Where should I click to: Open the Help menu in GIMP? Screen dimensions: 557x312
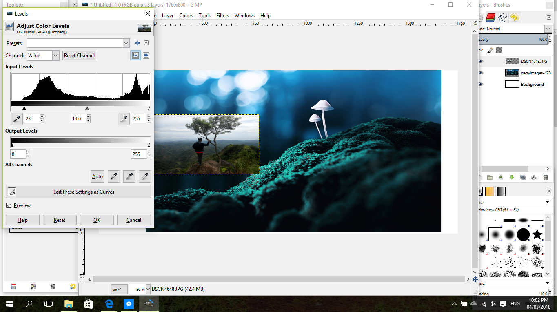[265, 16]
